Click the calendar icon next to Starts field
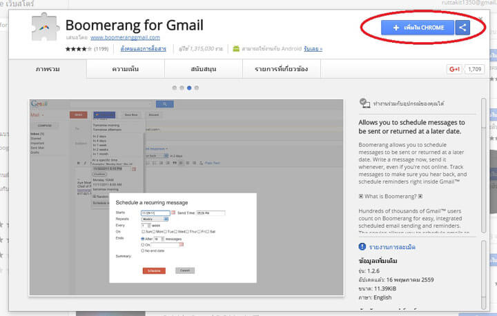This screenshot has height=316, width=497. coord(172,213)
